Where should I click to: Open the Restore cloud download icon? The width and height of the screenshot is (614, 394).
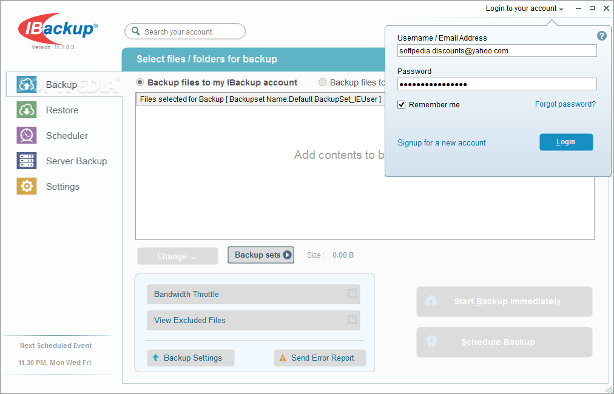(27, 110)
